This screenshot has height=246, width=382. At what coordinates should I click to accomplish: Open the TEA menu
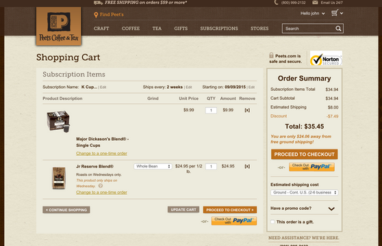click(157, 29)
